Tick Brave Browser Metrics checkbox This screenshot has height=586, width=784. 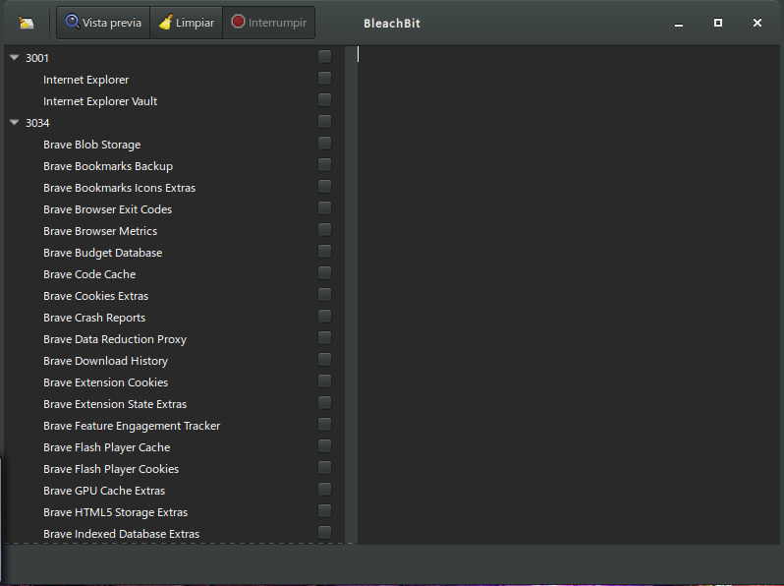(324, 230)
